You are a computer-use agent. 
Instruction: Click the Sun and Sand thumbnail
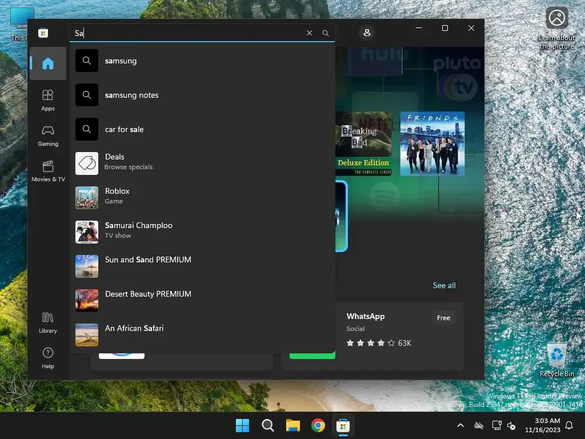[x=87, y=266]
